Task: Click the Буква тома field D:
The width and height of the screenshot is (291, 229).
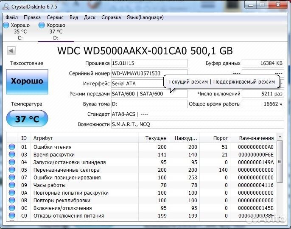Action: pyautogui.click(x=149, y=104)
